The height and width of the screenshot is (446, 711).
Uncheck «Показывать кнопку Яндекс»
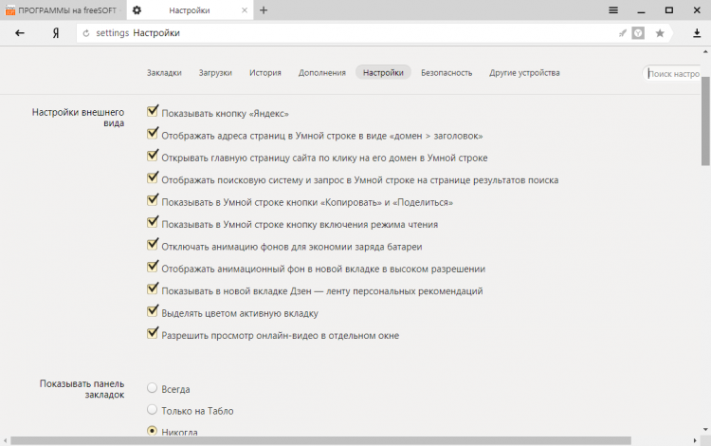pyautogui.click(x=153, y=113)
